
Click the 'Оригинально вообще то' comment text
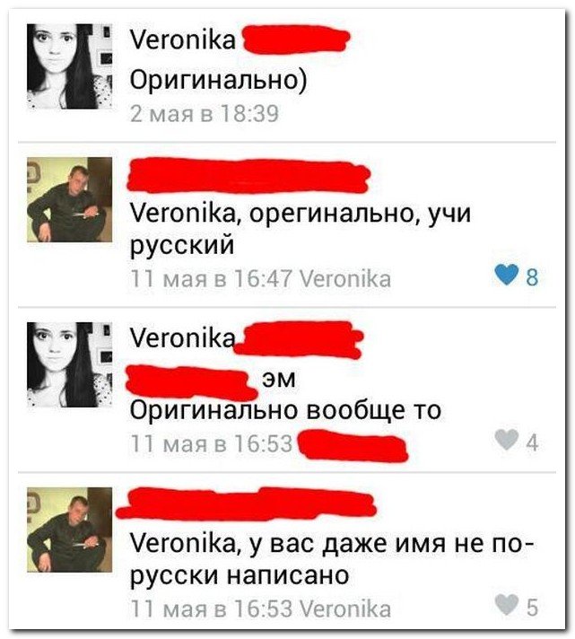point(285,410)
